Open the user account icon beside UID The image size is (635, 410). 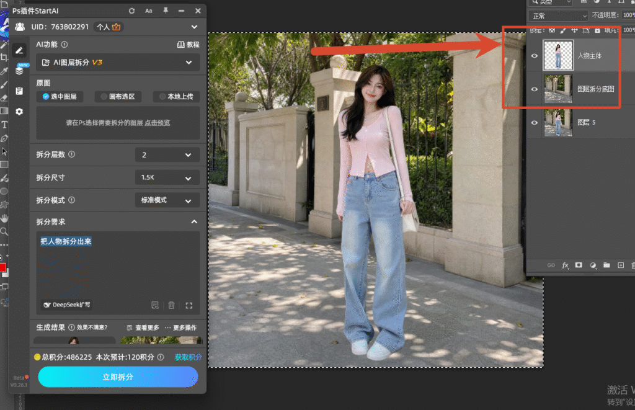point(20,27)
